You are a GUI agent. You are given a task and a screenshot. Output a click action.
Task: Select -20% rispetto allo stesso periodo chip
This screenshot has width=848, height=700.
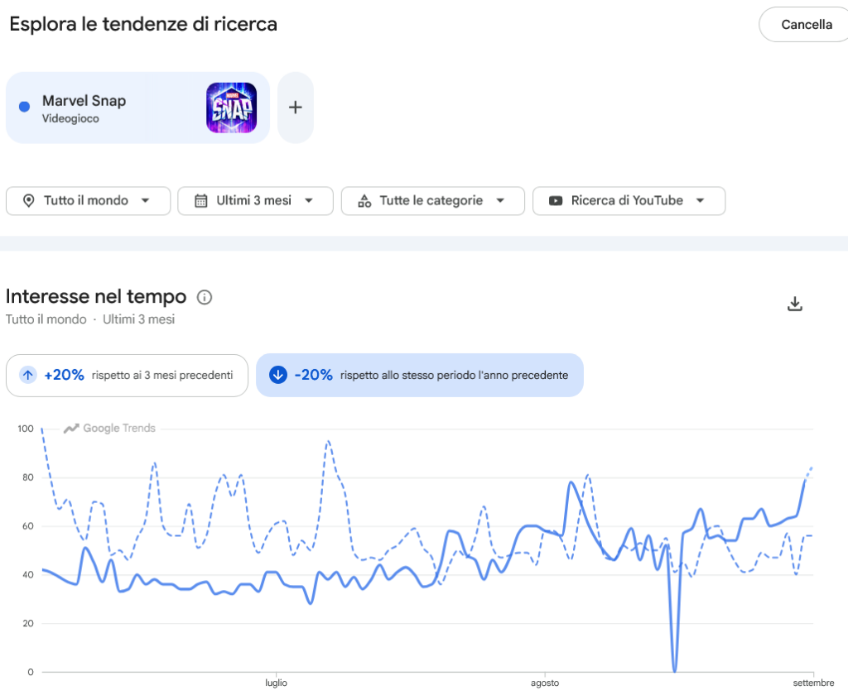[420, 375]
